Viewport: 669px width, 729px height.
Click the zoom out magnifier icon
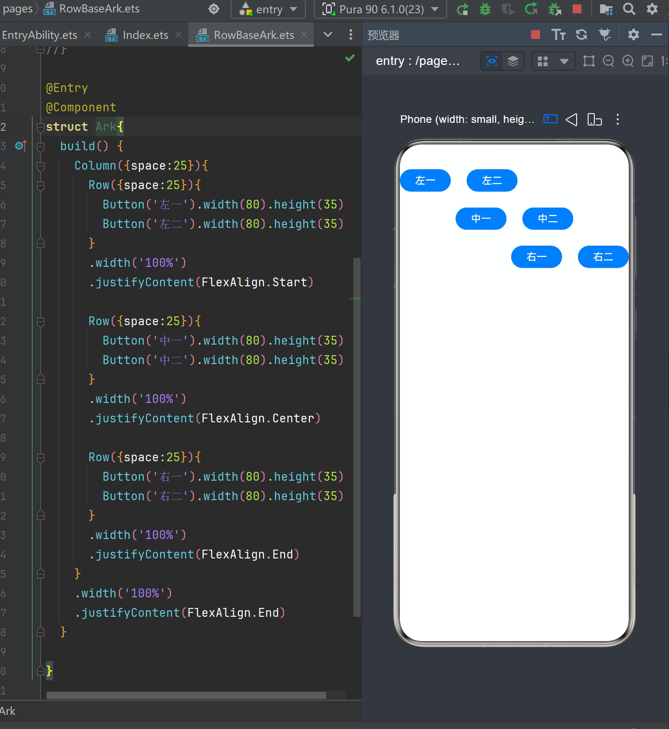click(x=608, y=61)
